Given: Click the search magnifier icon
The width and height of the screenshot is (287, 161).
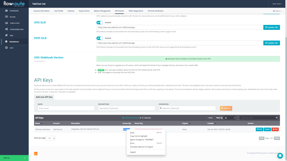Looking at the screenshot, I should [277, 118].
